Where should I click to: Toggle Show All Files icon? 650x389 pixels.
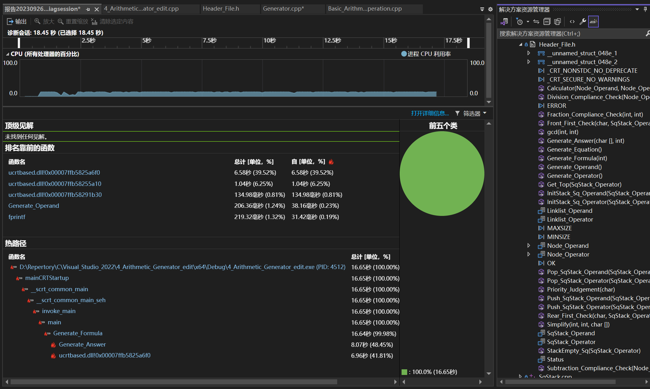(557, 22)
